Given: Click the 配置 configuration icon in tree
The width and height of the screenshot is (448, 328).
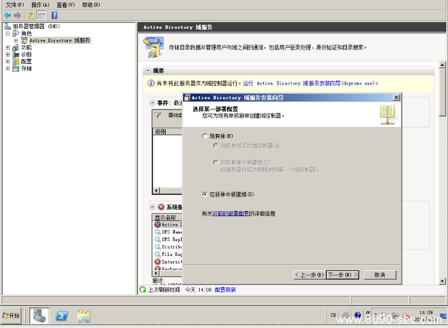Looking at the screenshot, I should [16, 61].
